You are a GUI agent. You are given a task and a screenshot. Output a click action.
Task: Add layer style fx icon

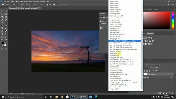[158, 93]
